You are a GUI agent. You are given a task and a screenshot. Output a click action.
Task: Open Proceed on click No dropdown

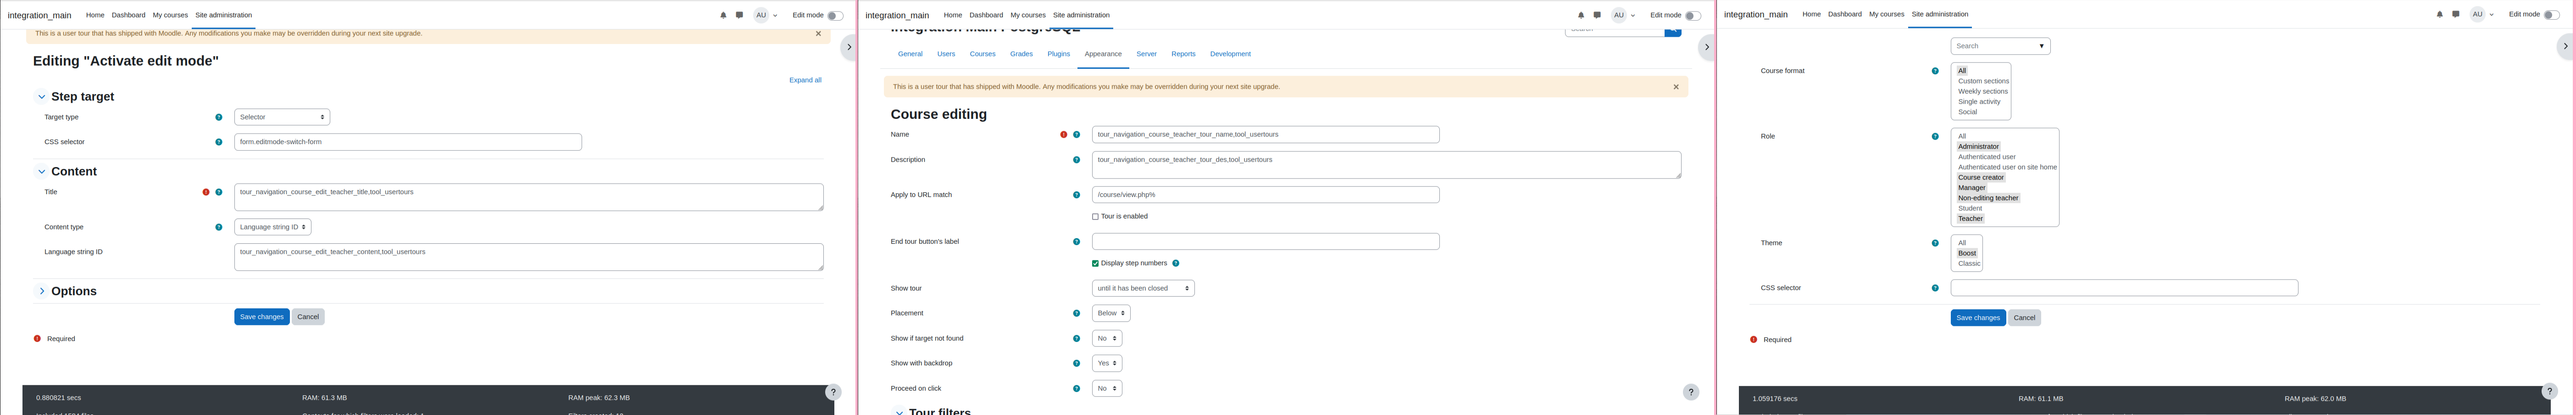(1107, 388)
